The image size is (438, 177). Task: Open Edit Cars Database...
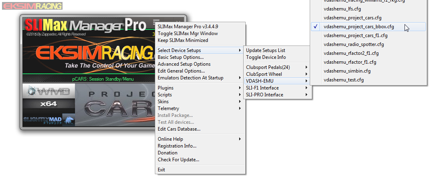click(200, 129)
